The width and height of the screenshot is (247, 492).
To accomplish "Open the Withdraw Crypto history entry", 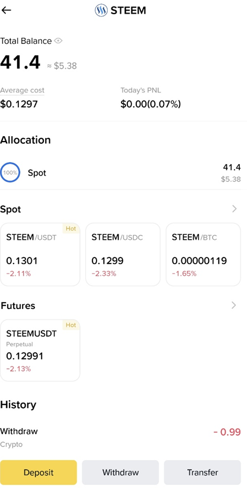I will pyautogui.click(x=120, y=438).
